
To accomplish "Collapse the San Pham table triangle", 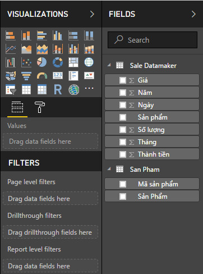I will point(109,169).
